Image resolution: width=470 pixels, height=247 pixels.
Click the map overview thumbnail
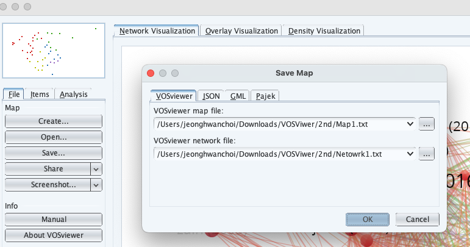click(x=54, y=51)
